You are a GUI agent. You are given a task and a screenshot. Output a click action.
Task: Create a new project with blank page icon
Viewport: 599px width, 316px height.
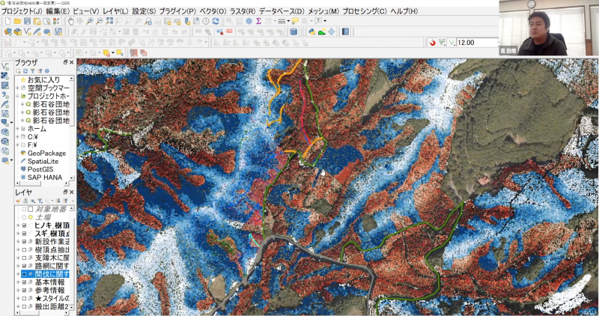click(7, 22)
